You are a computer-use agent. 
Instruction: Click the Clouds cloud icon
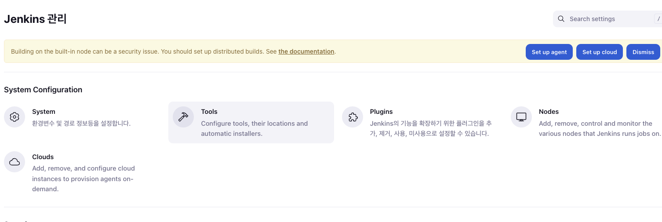click(15, 162)
